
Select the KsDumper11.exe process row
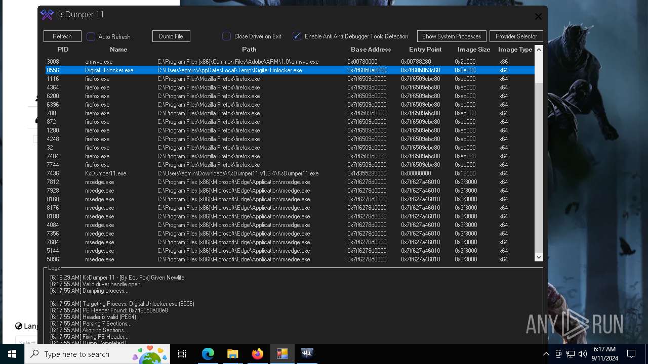click(290, 173)
